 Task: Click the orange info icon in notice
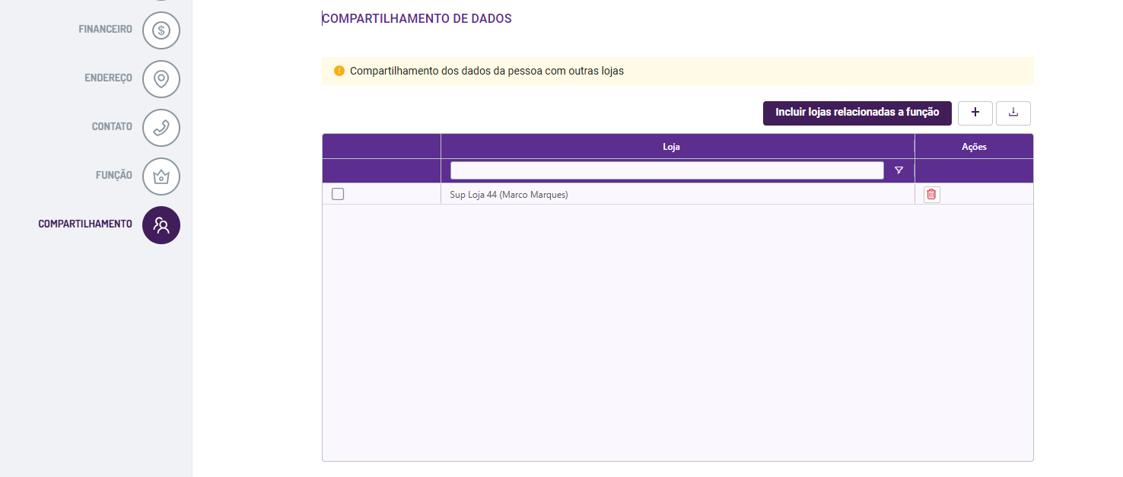[339, 71]
